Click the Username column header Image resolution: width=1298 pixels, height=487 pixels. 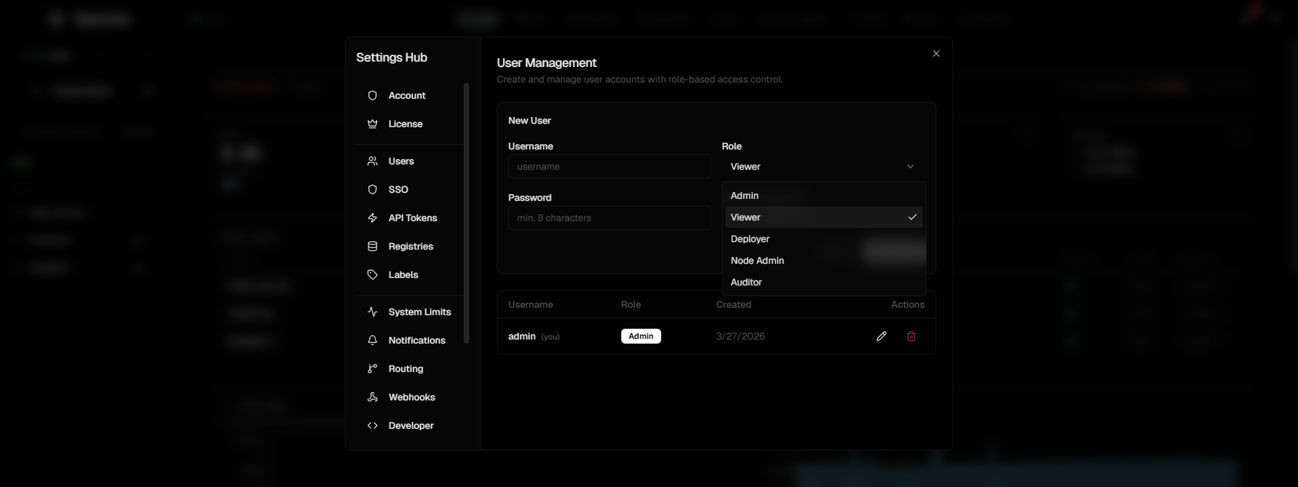(531, 304)
